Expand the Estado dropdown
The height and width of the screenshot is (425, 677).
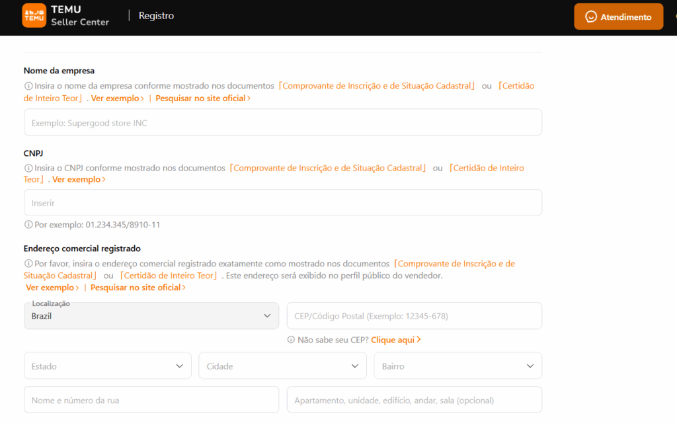point(107,366)
